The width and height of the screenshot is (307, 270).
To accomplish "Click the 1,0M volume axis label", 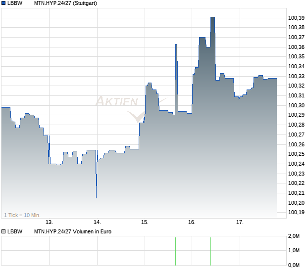I will tap(294, 250).
